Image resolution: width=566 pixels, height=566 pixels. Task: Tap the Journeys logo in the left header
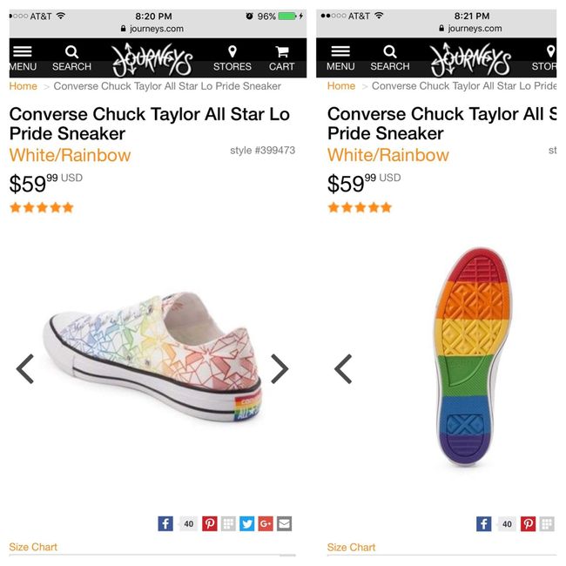[152, 58]
